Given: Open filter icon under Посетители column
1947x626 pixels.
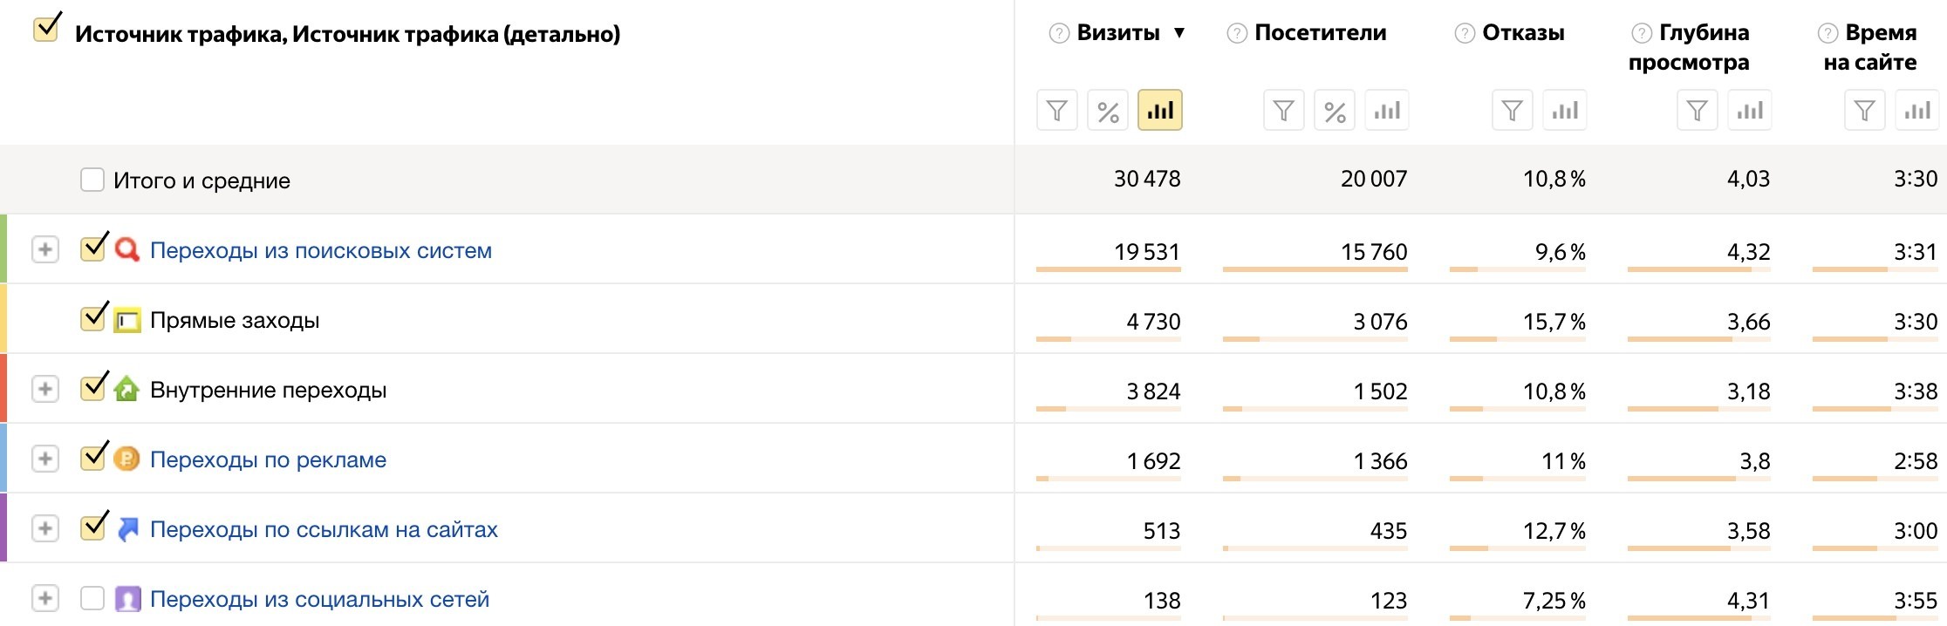Looking at the screenshot, I should [x=1284, y=111].
